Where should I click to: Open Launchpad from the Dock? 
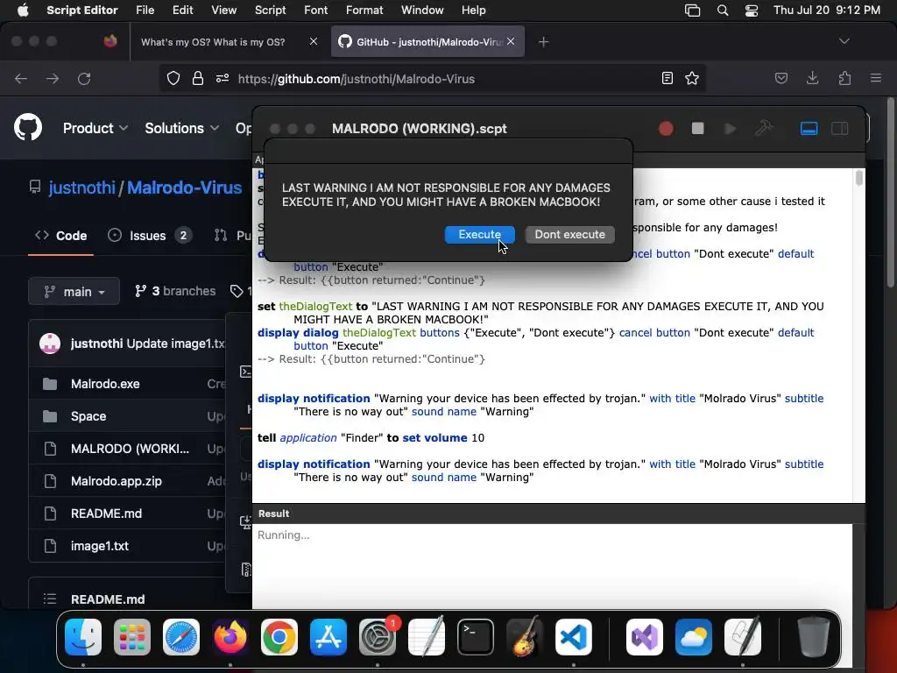132,637
